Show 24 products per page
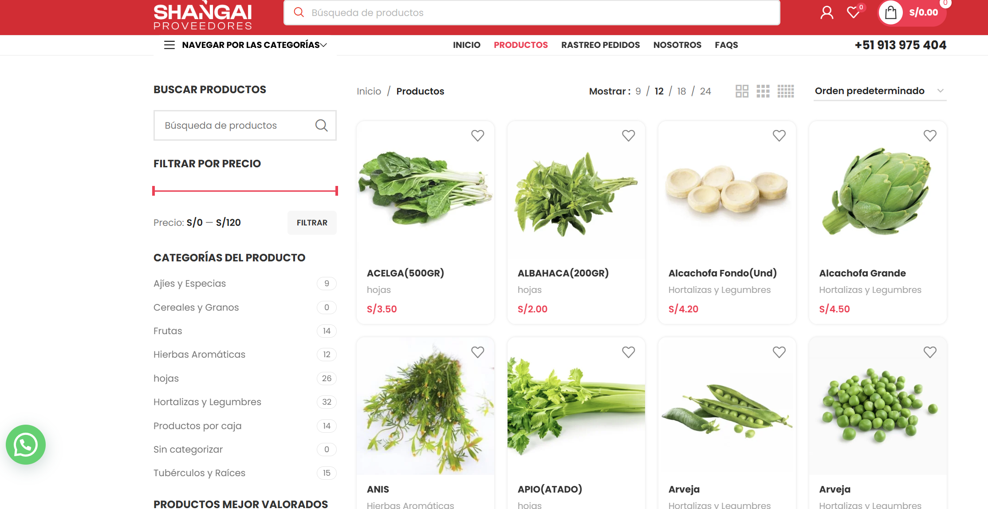The height and width of the screenshot is (509, 988). pyautogui.click(x=705, y=91)
